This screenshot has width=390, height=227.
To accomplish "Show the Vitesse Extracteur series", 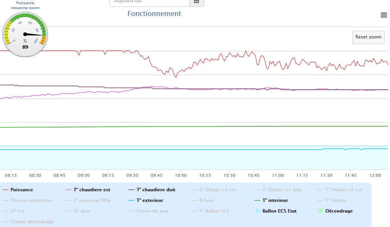I will click(31, 200).
